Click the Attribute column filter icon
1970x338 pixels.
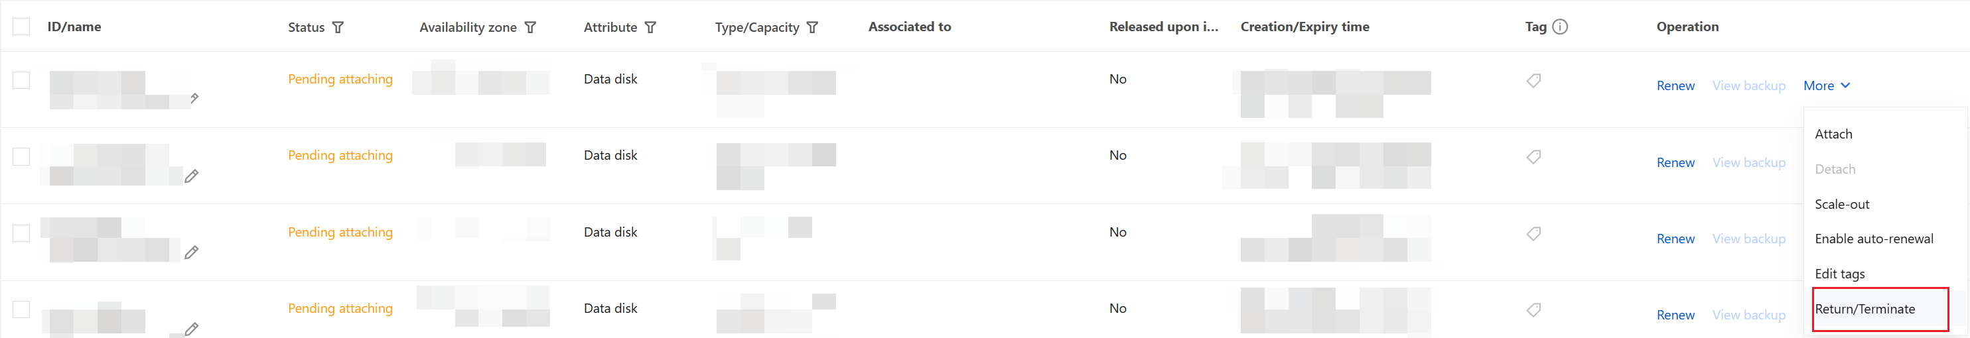(x=650, y=28)
